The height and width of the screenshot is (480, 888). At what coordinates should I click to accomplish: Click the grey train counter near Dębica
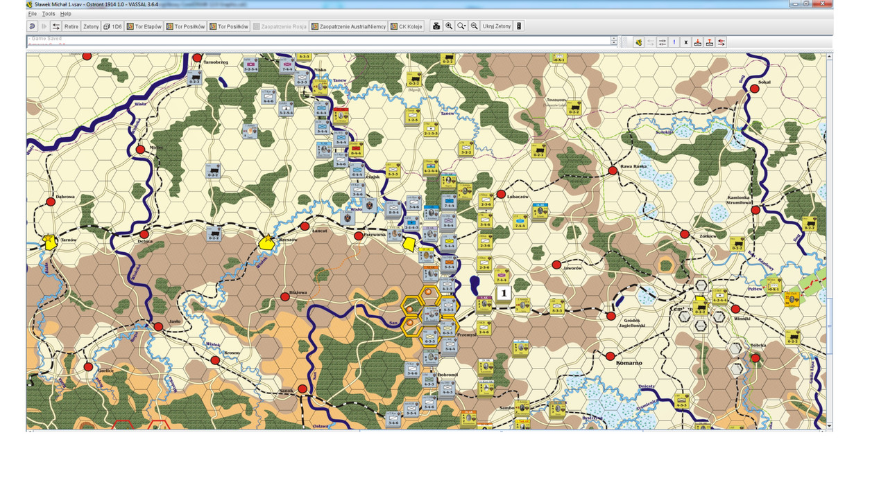[214, 234]
